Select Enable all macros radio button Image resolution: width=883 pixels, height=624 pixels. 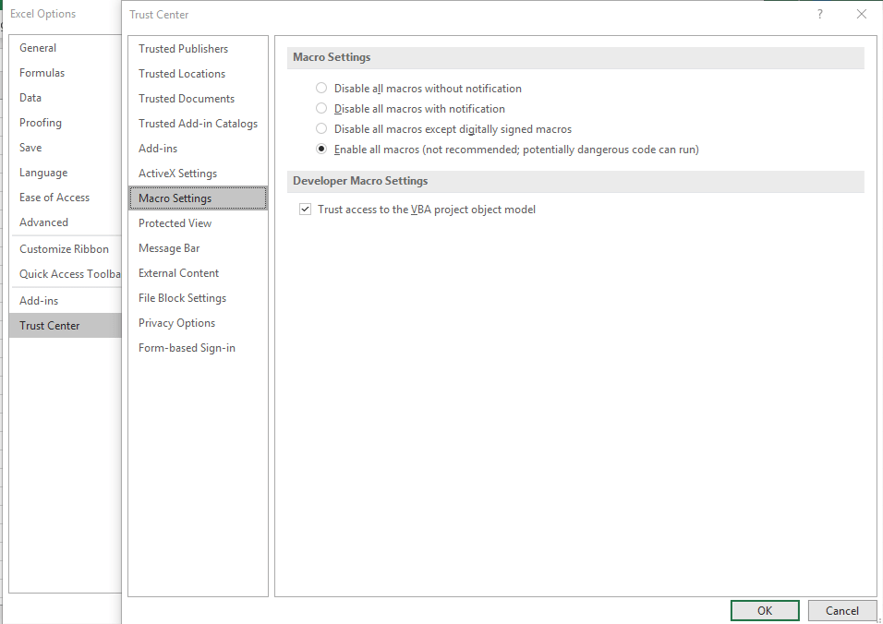[x=321, y=149]
